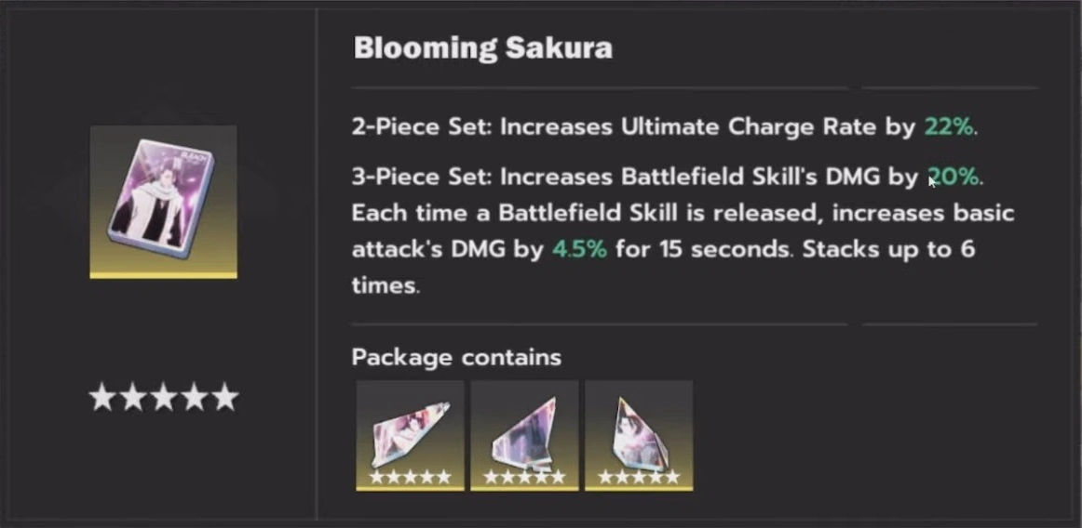Click the middle star of the large rating
The width and height of the screenshot is (1082, 528).
pos(164,398)
